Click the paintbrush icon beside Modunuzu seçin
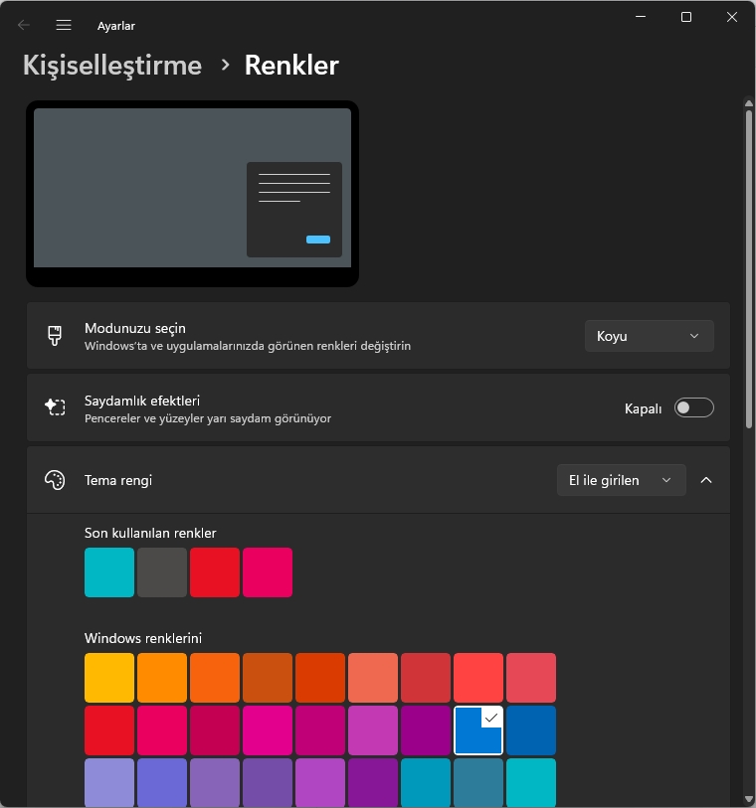Screen dimensions: 756x808 [55, 336]
